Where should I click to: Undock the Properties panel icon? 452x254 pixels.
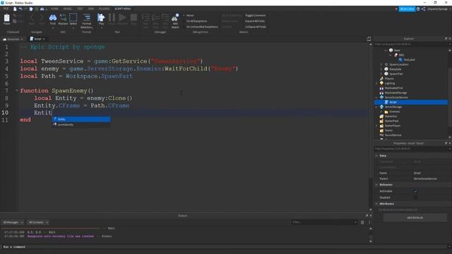coord(446,143)
